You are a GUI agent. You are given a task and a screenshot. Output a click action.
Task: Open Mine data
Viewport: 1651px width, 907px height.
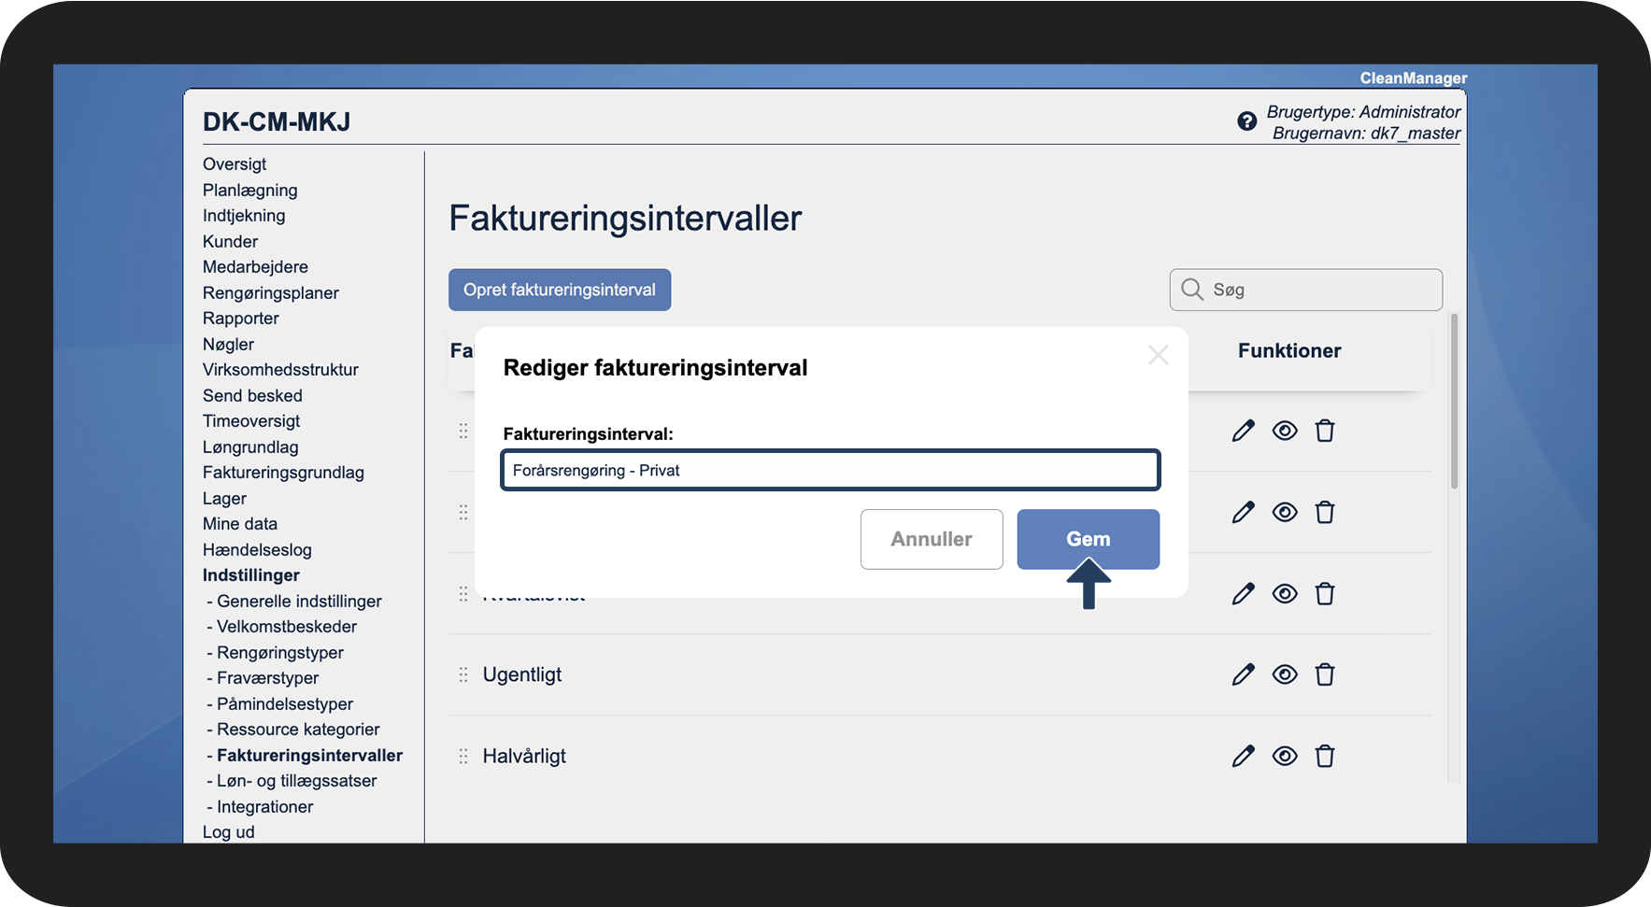coord(240,524)
